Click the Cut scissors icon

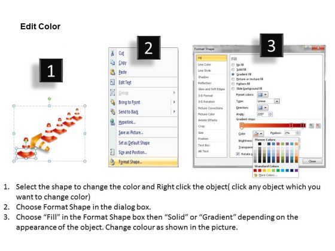click(112, 53)
